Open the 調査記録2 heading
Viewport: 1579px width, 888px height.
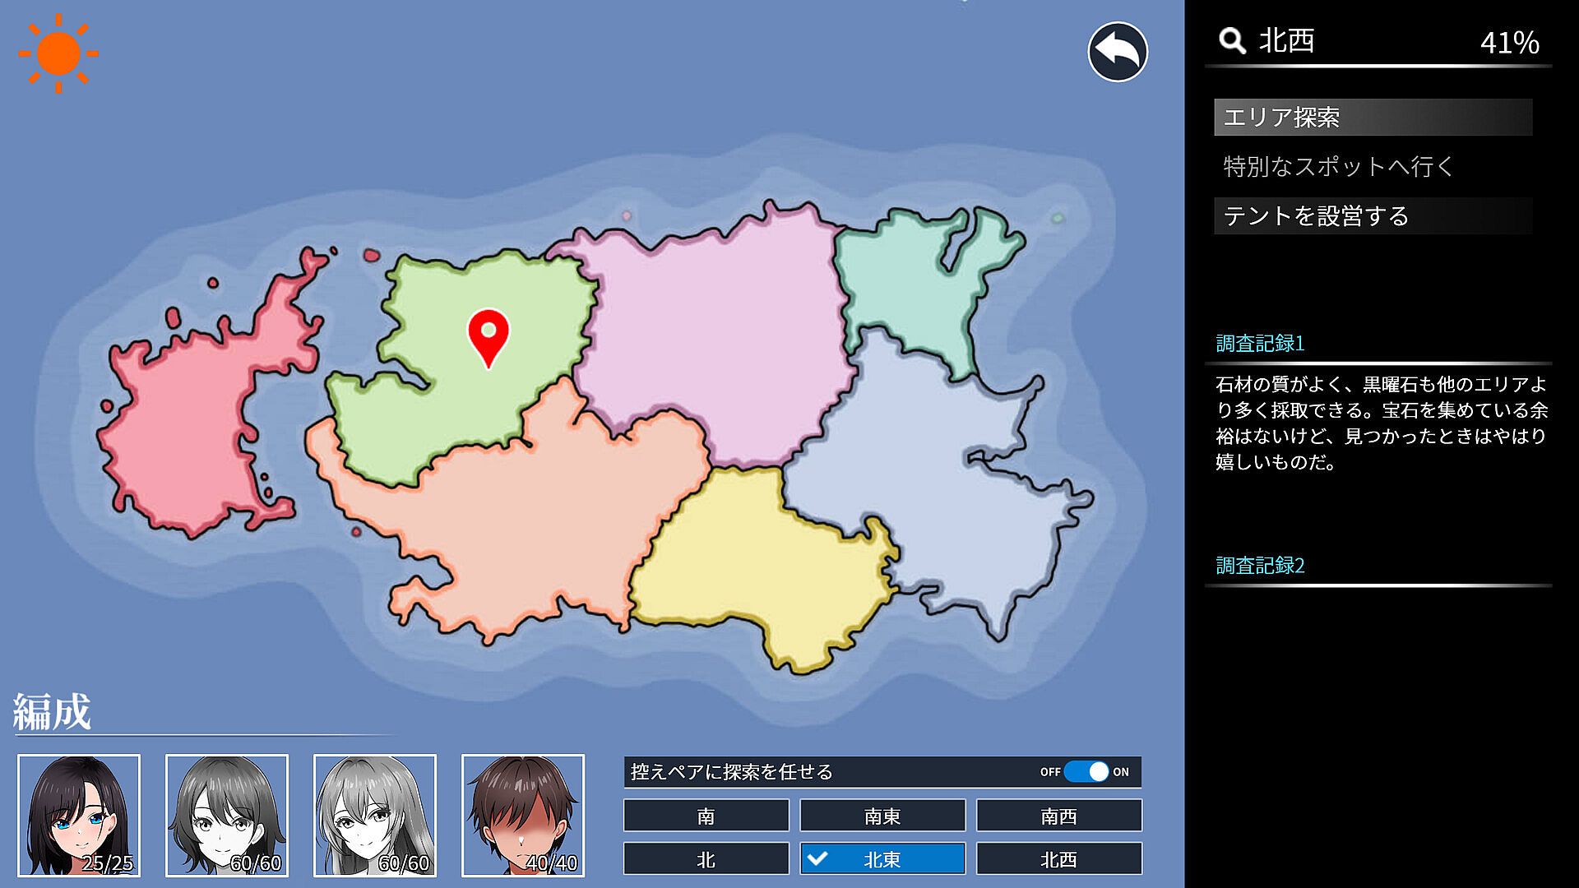pyautogui.click(x=1260, y=566)
